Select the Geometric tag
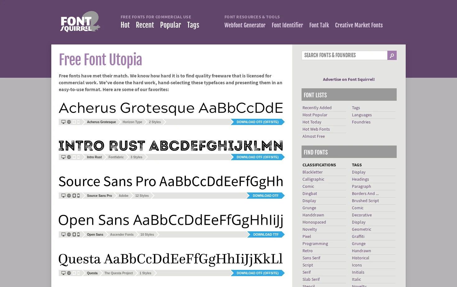This screenshot has height=287, width=457. tap(362, 229)
